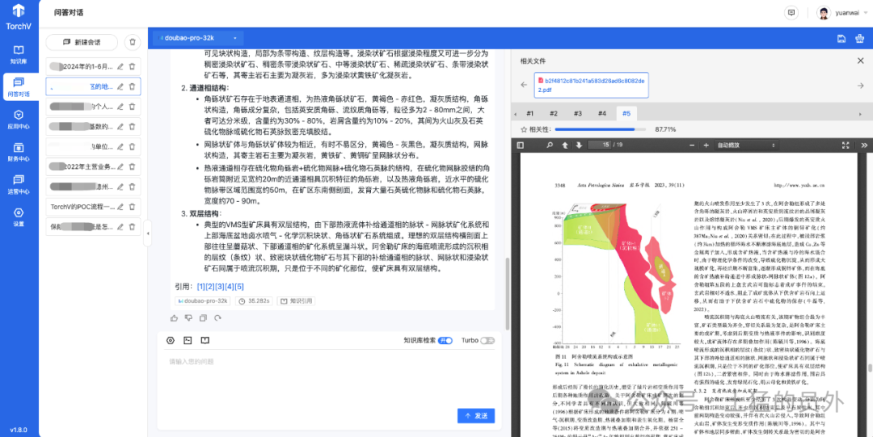Give the answer a thumbs up
Viewport: 873px width, 437px height.
(x=175, y=318)
